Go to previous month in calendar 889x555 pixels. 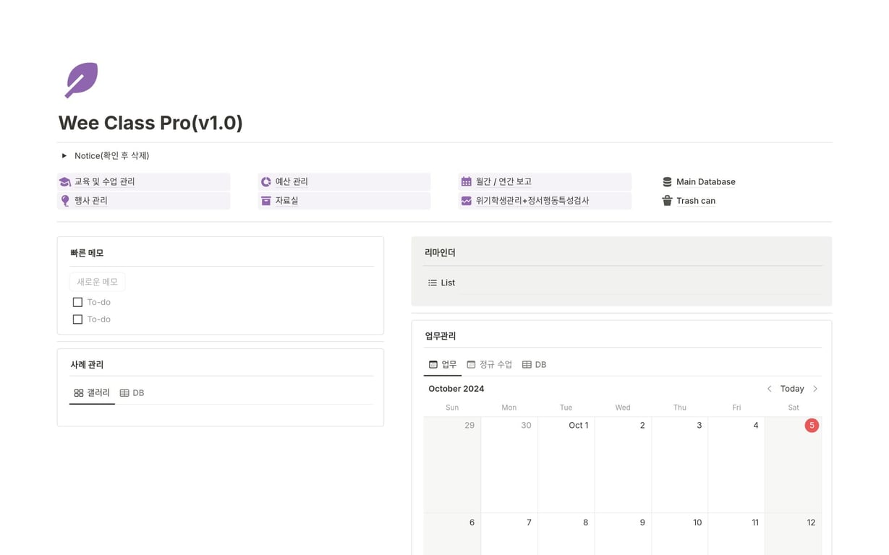click(x=769, y=389)
